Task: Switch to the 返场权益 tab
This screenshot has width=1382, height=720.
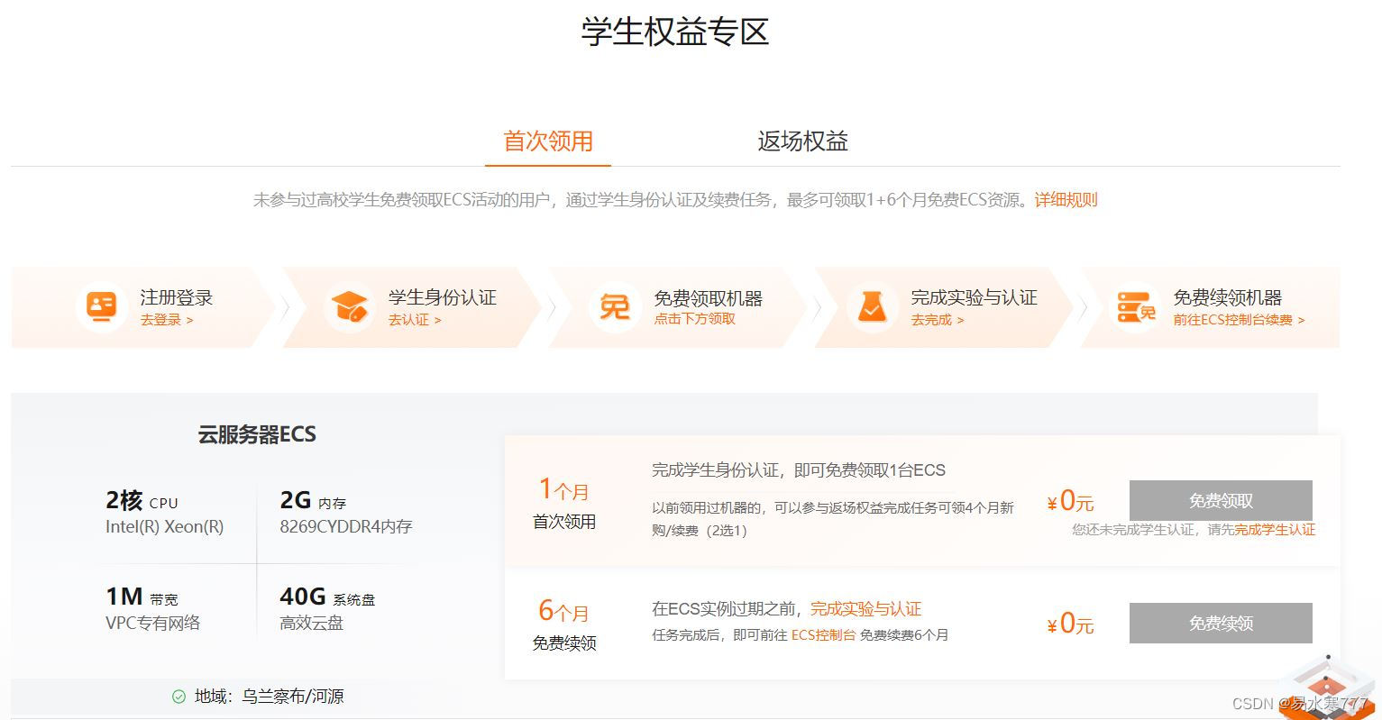Action: pyautogui.click(x=802, y=141)
